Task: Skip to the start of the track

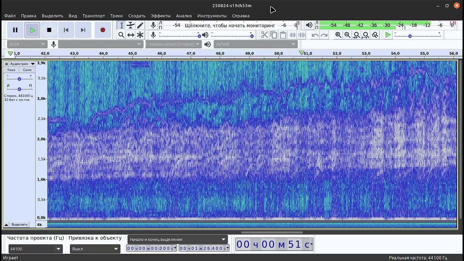Action: coord(66,30)
